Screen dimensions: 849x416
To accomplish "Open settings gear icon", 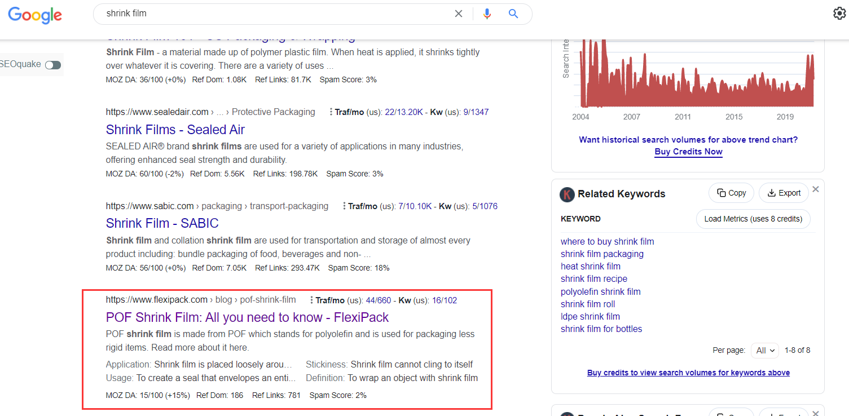I will click(x=839, y=13).
